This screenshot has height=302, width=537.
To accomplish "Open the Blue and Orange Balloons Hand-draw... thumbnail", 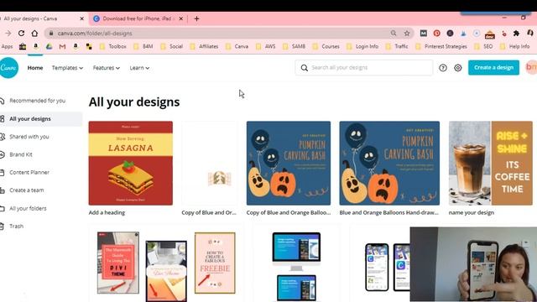I will (x=389, y=163).
